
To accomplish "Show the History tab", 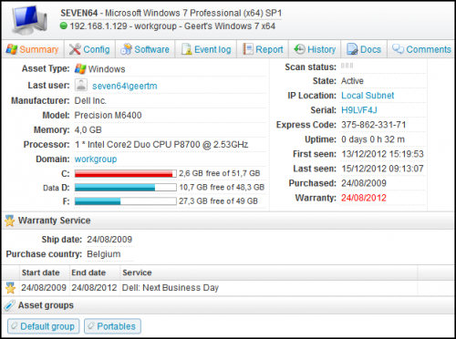I will click(315, 49).
